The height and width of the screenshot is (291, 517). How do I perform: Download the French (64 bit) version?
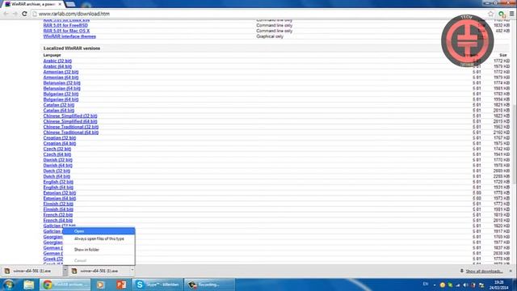click(58, 221)
